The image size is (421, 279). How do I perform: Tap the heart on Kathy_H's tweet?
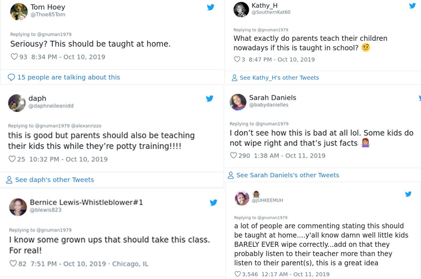pos(237,59)
